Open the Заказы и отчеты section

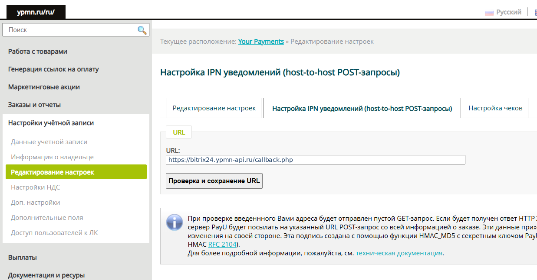pyautogui.click(x=34, y=105)
